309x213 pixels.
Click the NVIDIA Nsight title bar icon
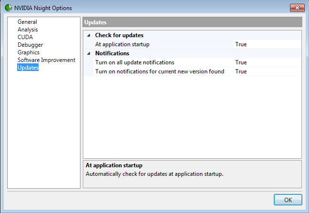click(x=8, y=8)
